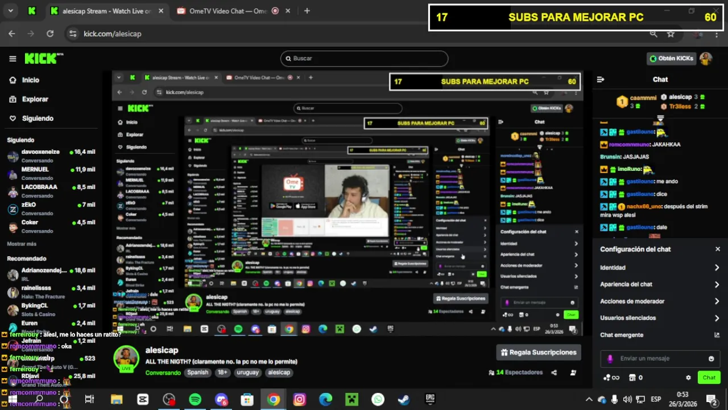This screenshot has height=410, width=728.
Task: Collapse the chat panel via its header icon
Action: pos(600,80)
